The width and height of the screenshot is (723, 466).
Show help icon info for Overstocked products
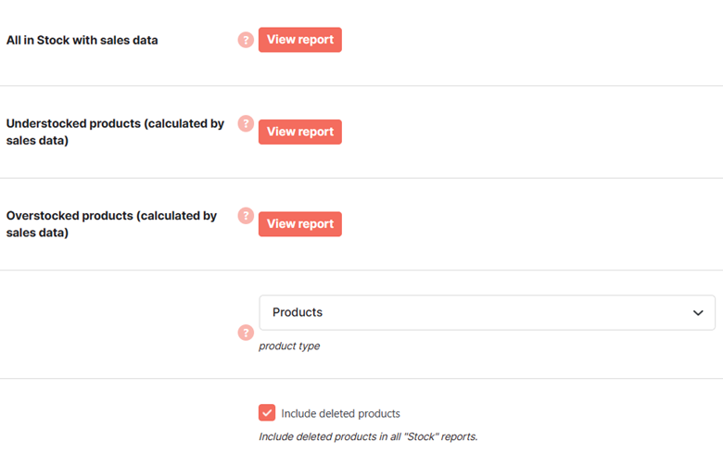(x=246, y=216)
